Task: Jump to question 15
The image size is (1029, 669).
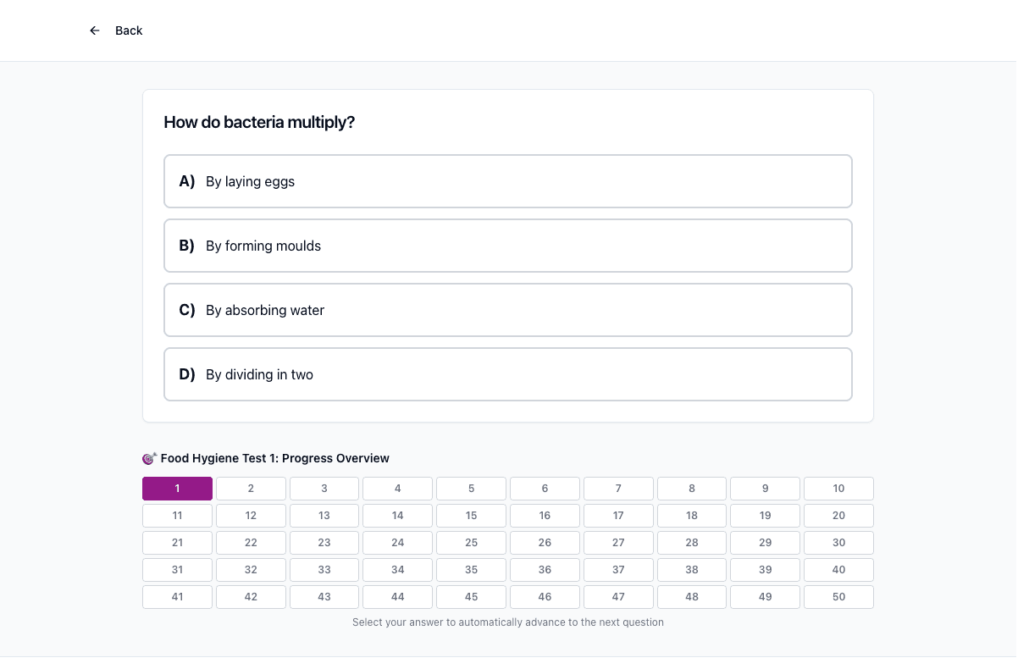Action: (472, 516)
